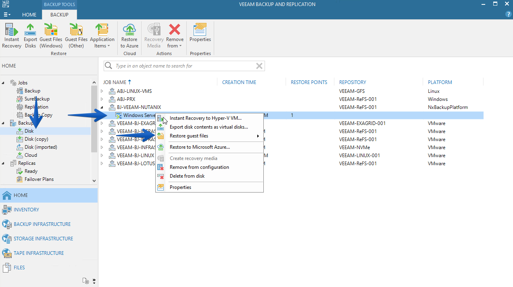This screenshot has height=287, width=513.
Task: Collapse the BJ-VEEAM-NUTANIX job row
Action: [102, 107]
